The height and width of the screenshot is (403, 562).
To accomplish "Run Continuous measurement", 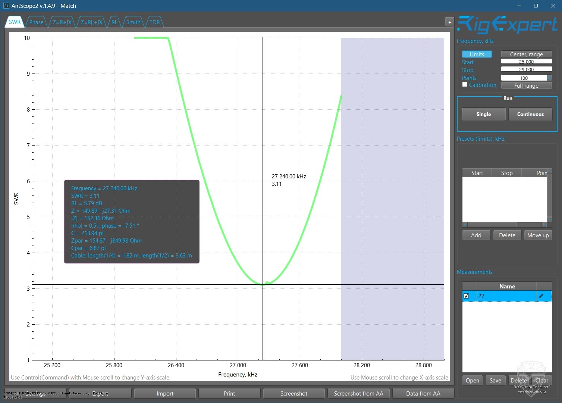I will pyautogui.click(x=530, y=114).
